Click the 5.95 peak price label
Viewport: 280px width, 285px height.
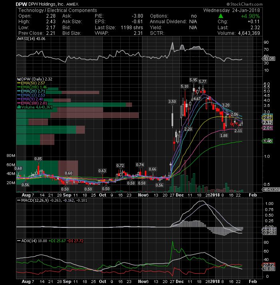point(193,80)
